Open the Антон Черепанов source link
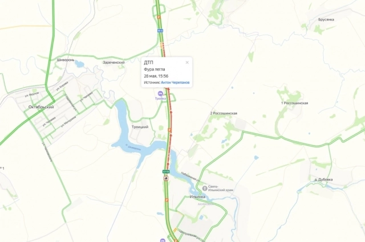The image size is (365, 242). point(175,83)
